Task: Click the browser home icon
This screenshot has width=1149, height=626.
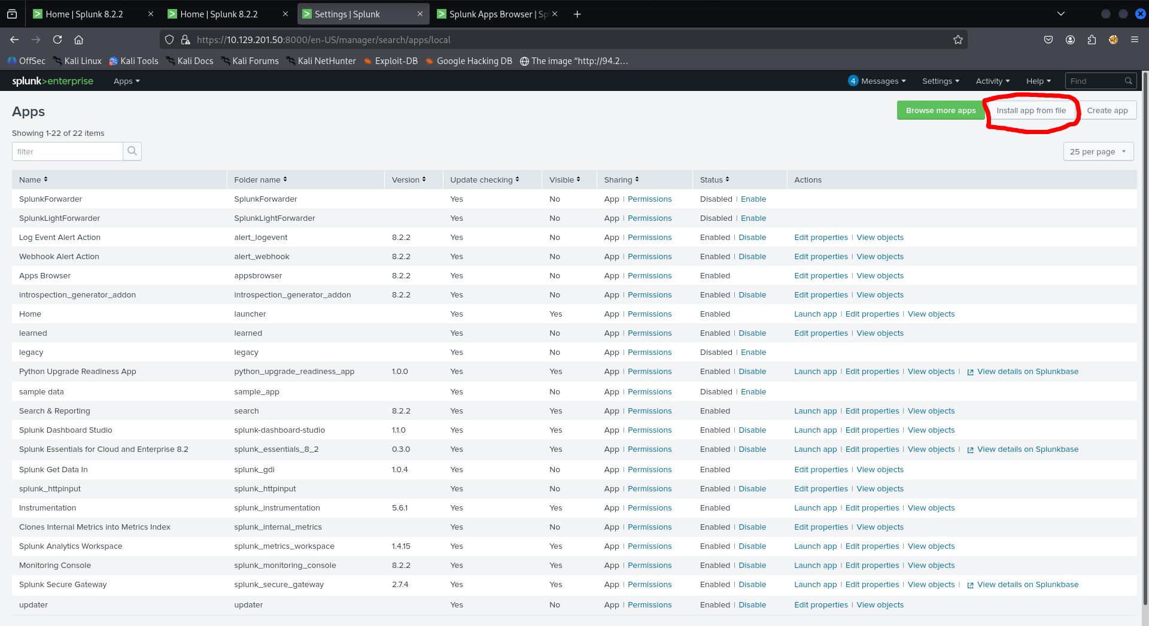Action: tap(78, 39)
